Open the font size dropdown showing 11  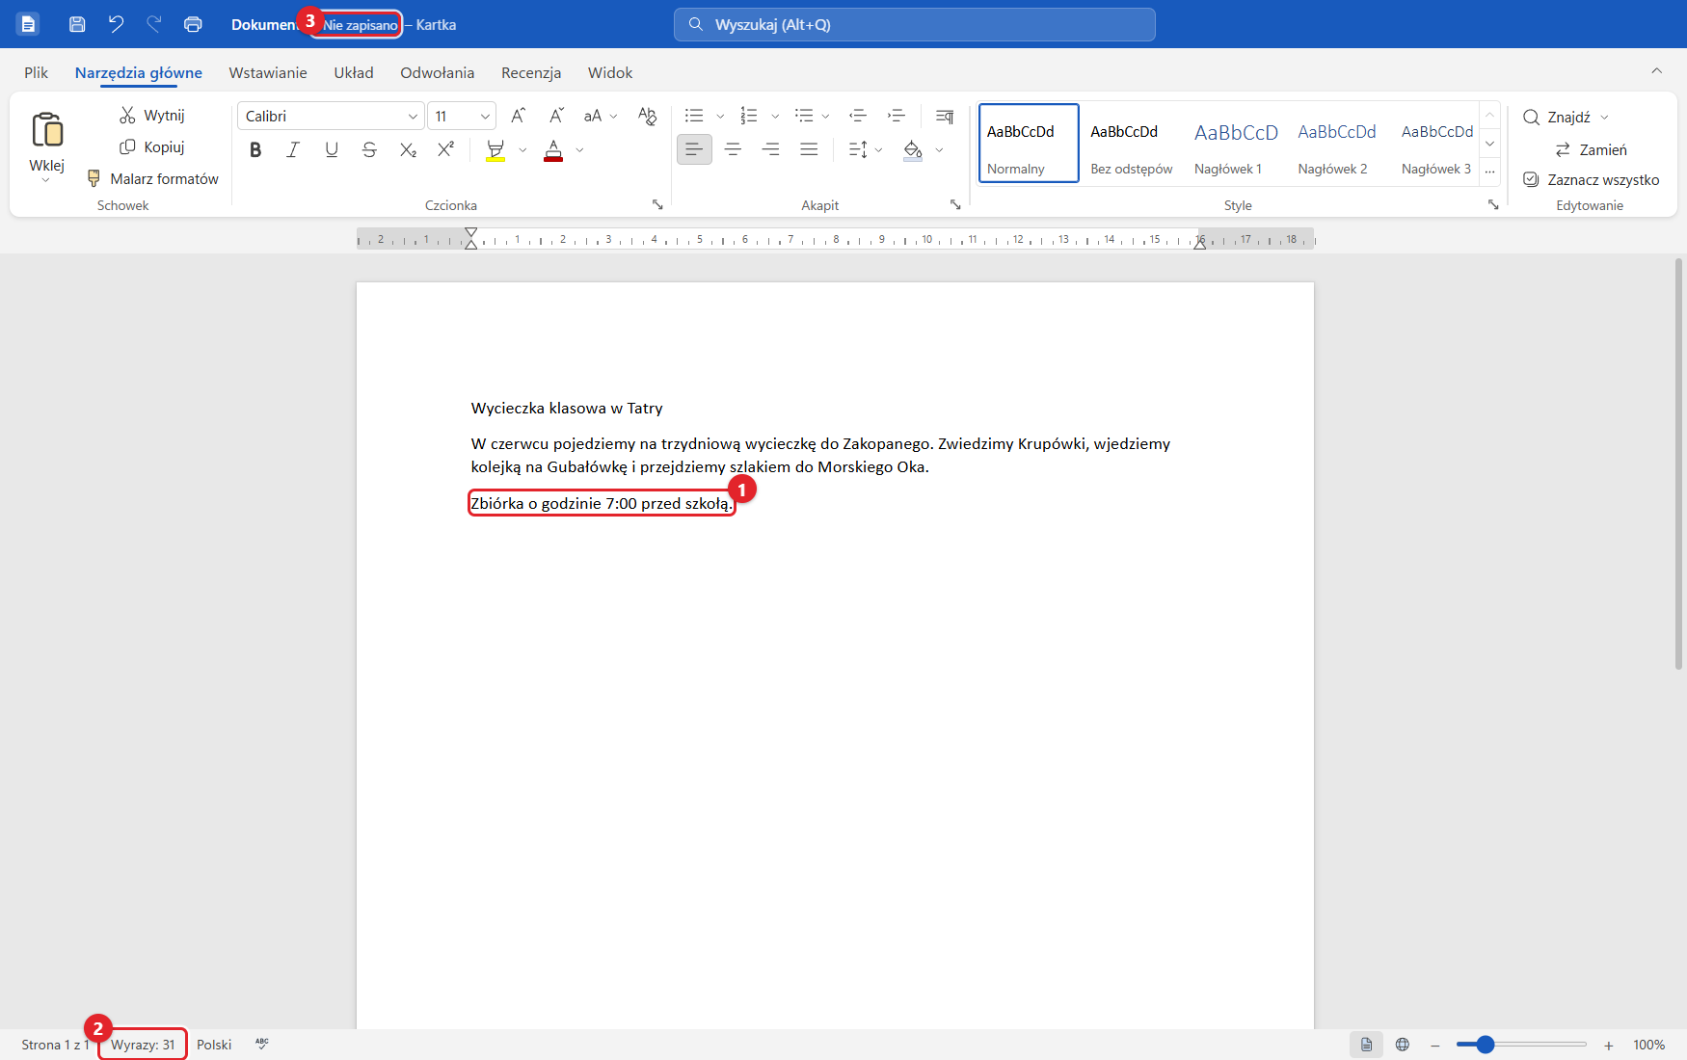tap(485, 117)
